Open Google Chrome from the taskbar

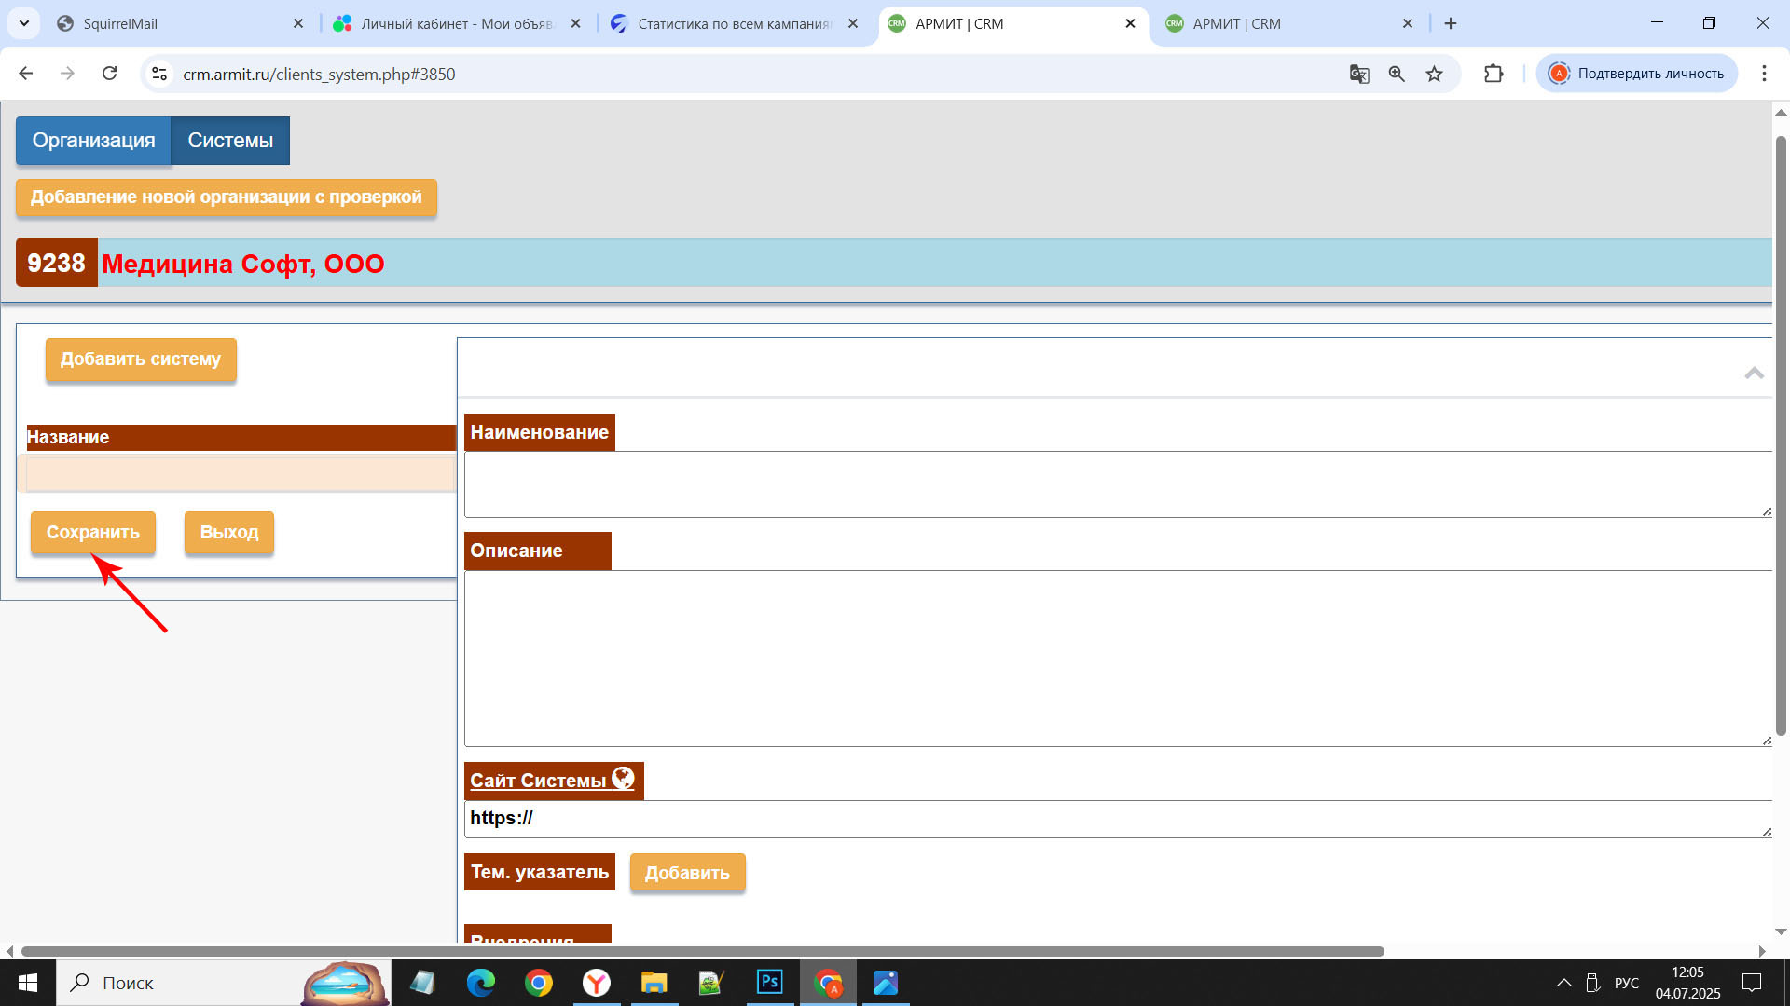click(539, 983)
